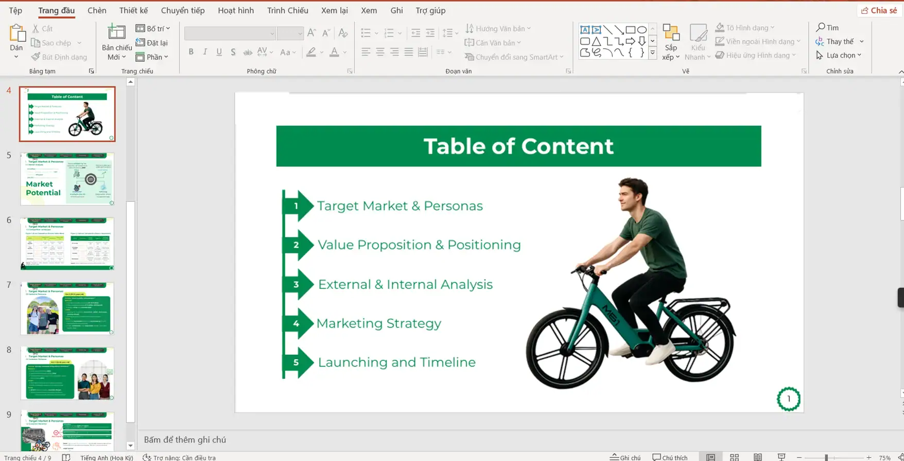Click the Dán (Paste) clipboard icon
The height and width of the screenshot is (461, 904).
pyautogui.click(x=16, y=33)
